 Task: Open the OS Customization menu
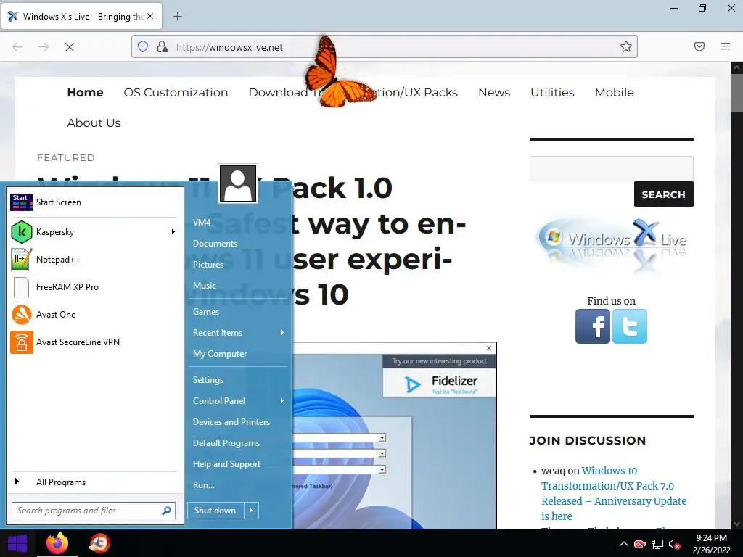pos(176,92)
